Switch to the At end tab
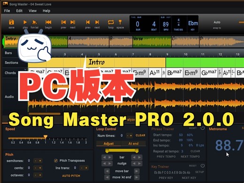Viewport: 244px width, 183px height. [133, 144]
